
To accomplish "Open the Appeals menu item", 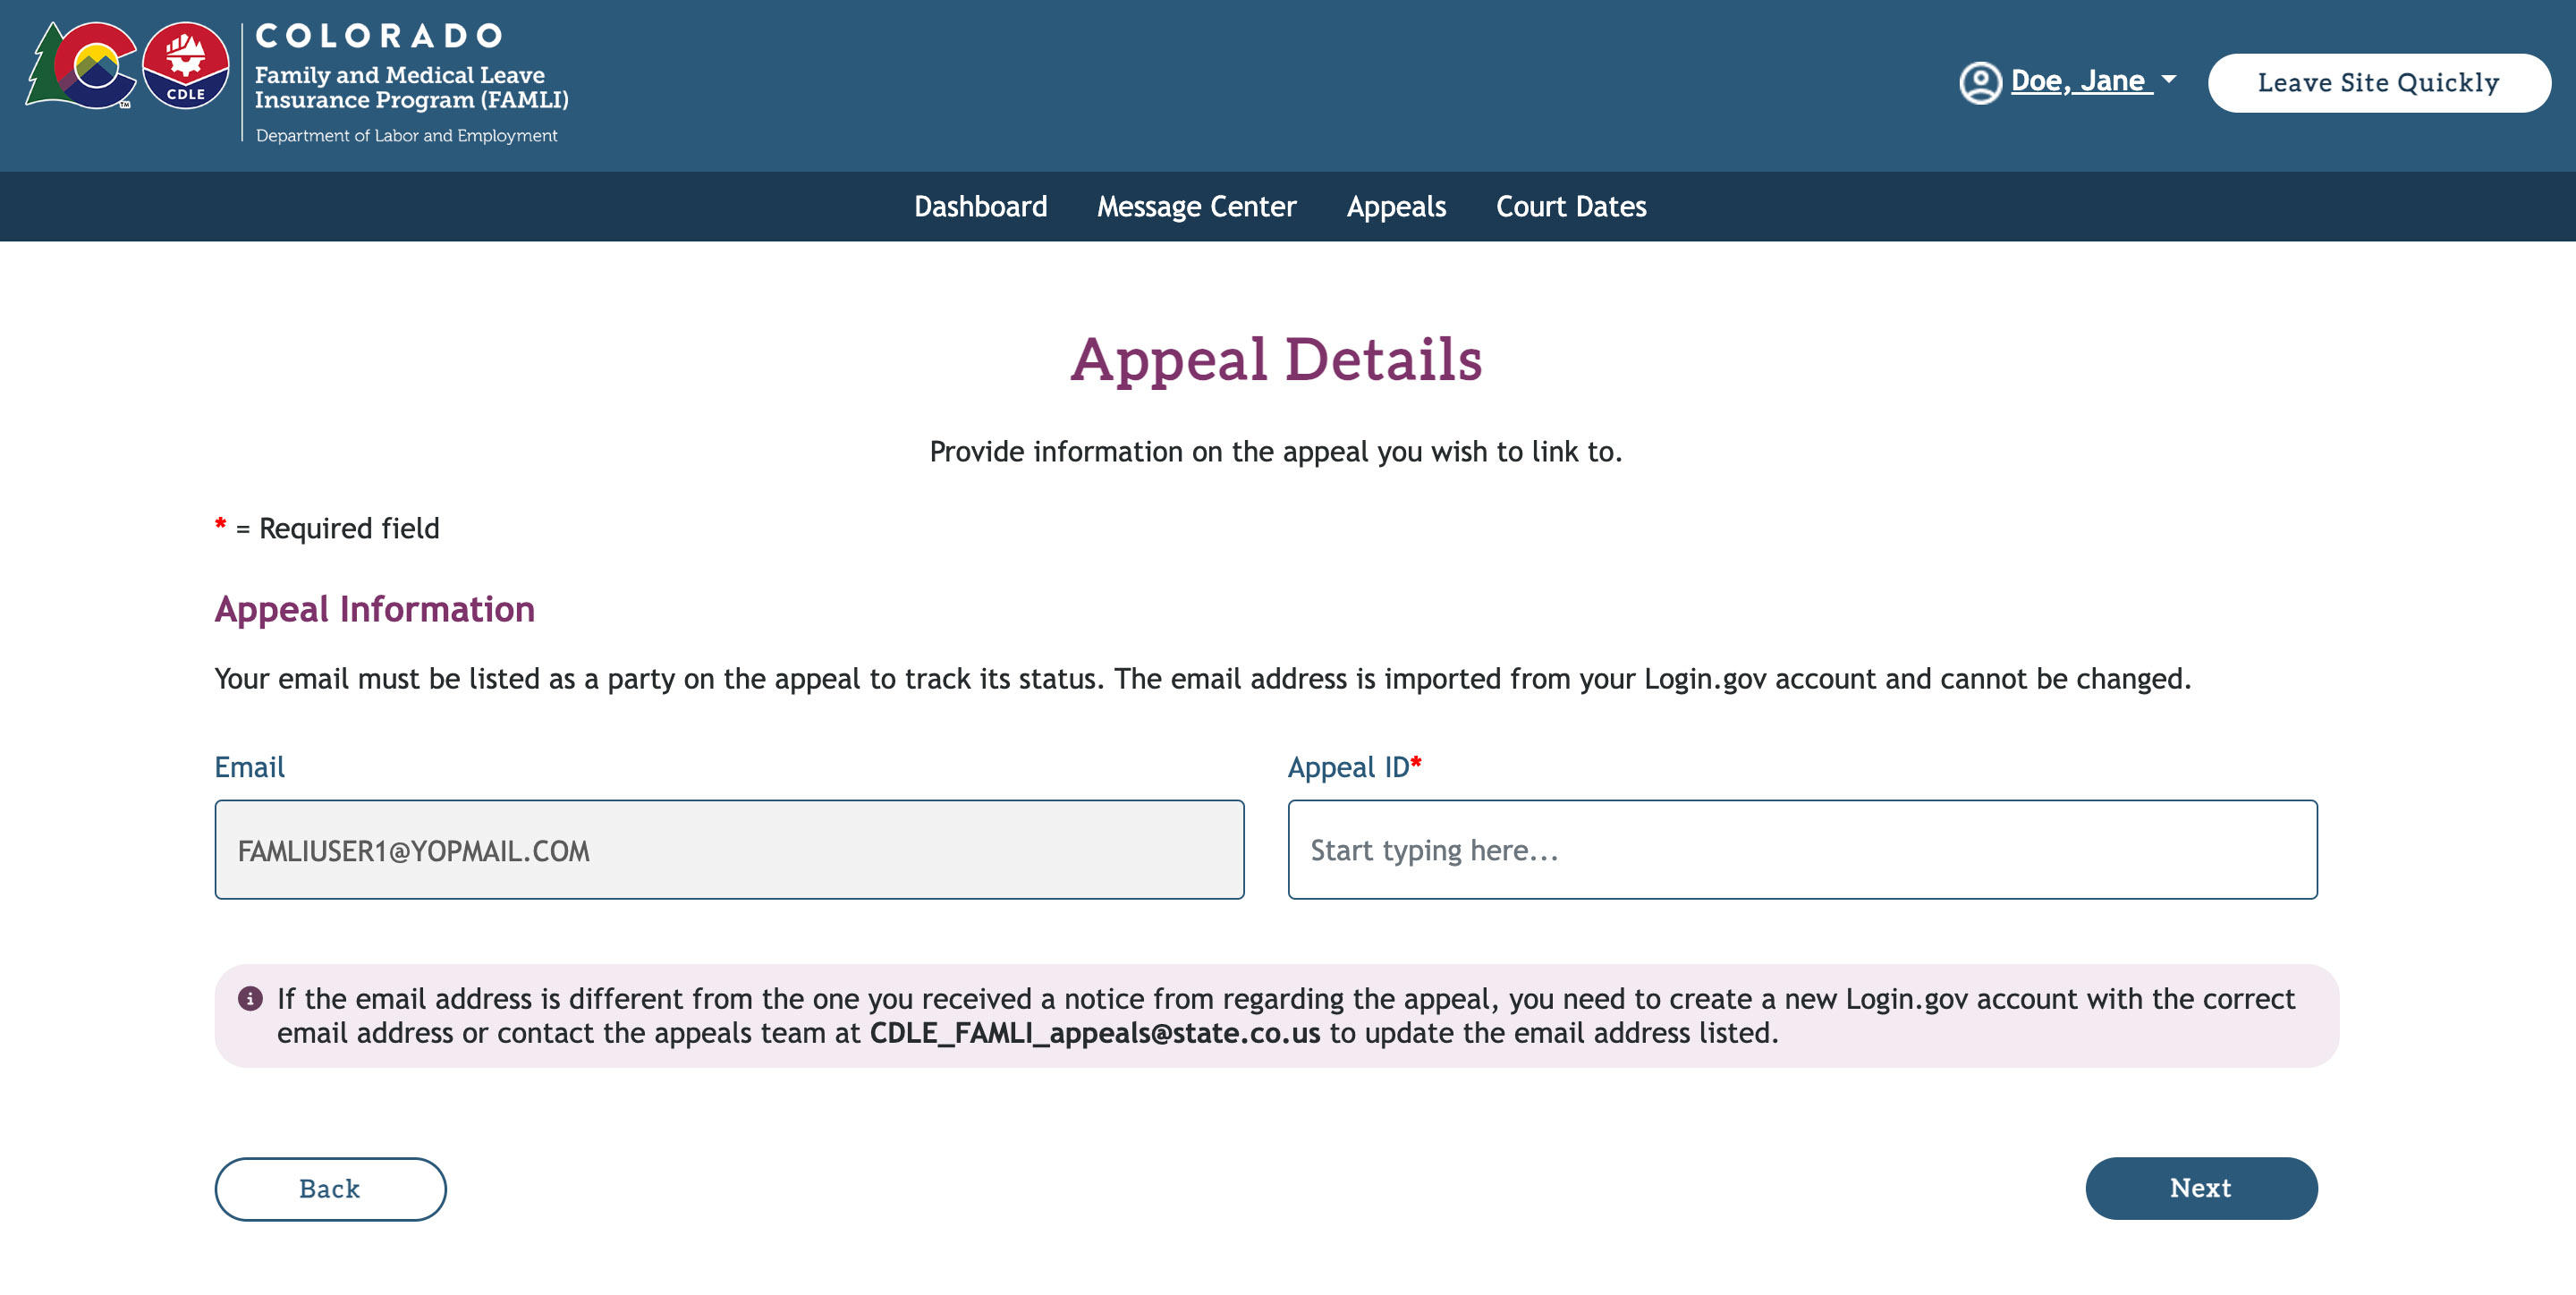I will 1395,207.
